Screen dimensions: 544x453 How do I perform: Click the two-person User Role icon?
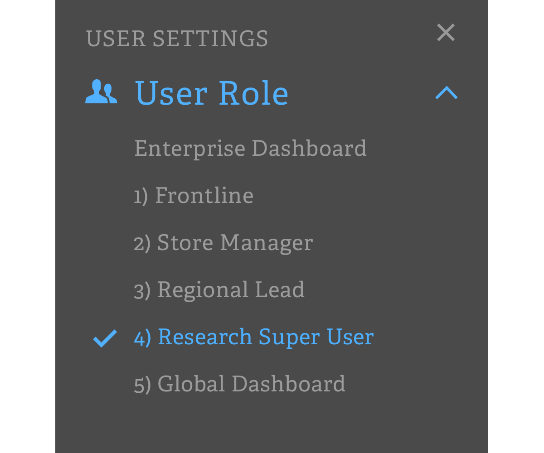pyautogui.click(x=101, y=92)
